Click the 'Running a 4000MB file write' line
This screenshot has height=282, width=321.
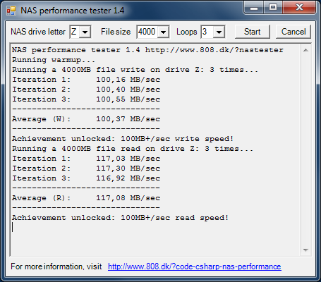pyautogui.click(x=135, y=70)
